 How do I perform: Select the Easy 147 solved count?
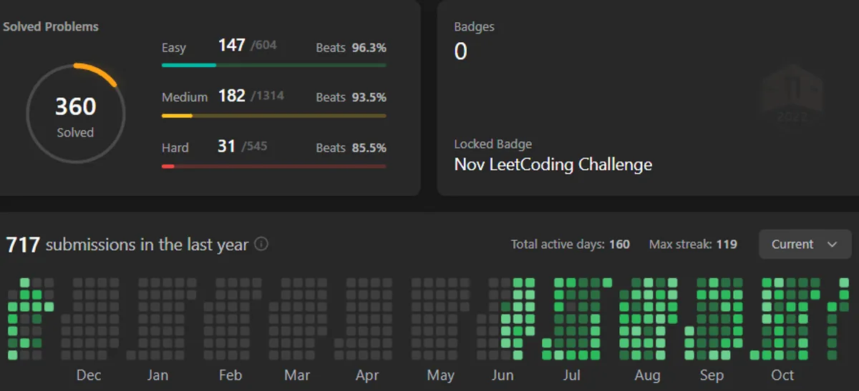tap(231, 46)
